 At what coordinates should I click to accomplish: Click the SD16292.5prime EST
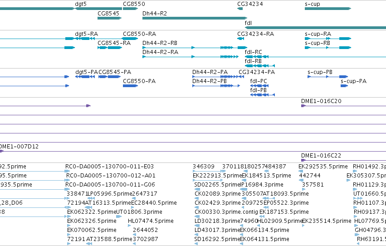click(196, 244)
